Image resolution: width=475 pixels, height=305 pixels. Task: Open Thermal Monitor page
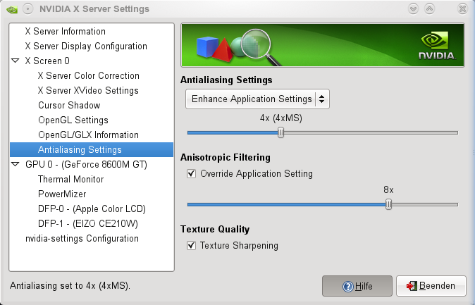coord(70,180)
